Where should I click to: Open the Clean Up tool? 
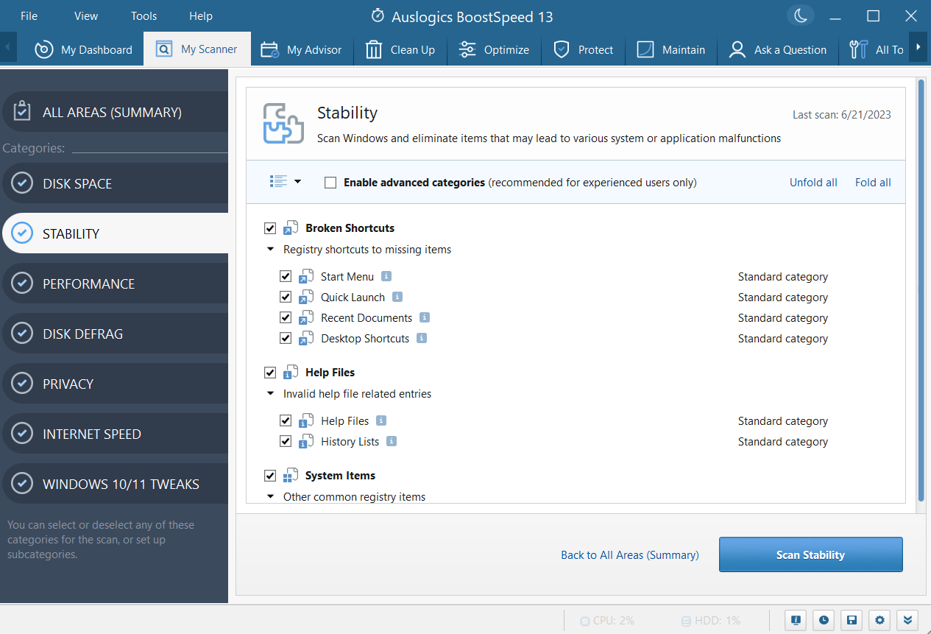[x=400, y=49]
